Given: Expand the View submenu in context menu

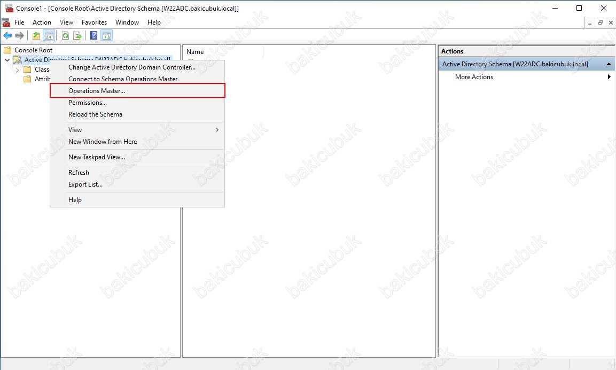Looking at the screenshot, I should pyautogui.click(x=137, y=130).
